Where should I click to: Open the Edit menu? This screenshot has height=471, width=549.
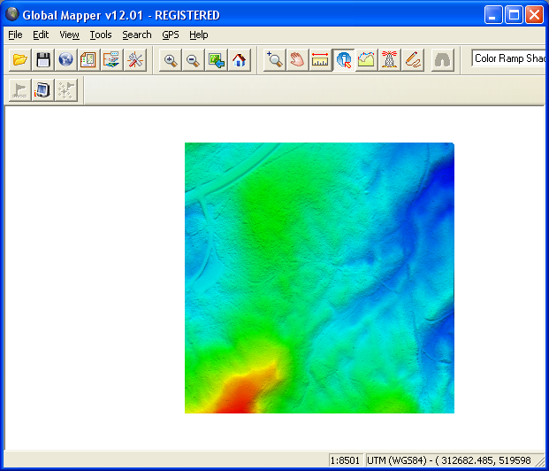click(x=41, y=35)
